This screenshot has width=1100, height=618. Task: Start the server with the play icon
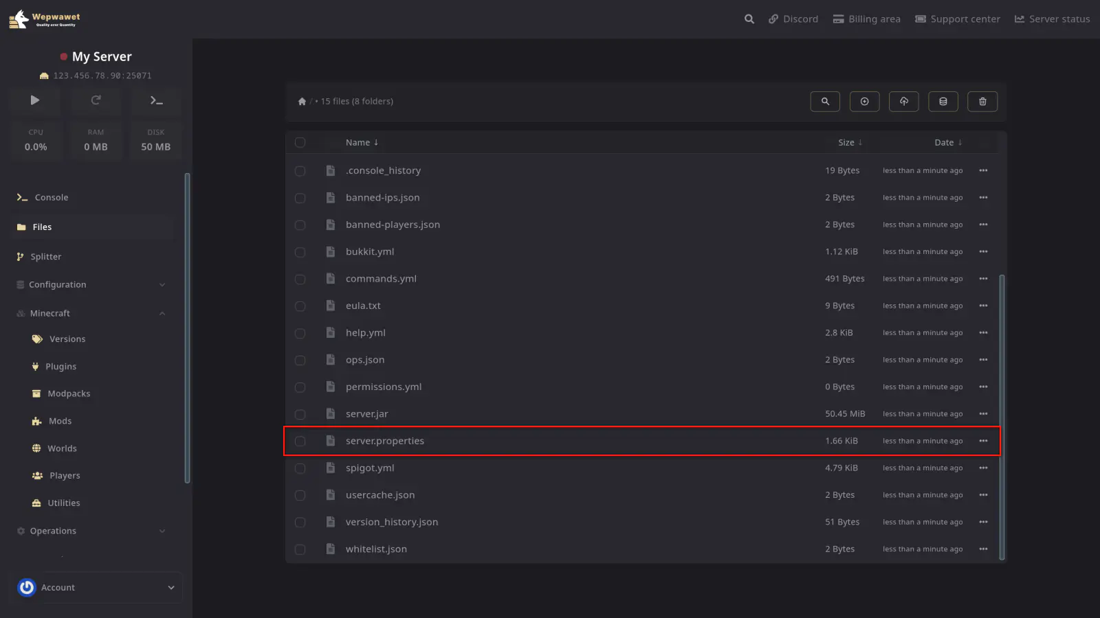pyautogui.click(x=35, y=100)
